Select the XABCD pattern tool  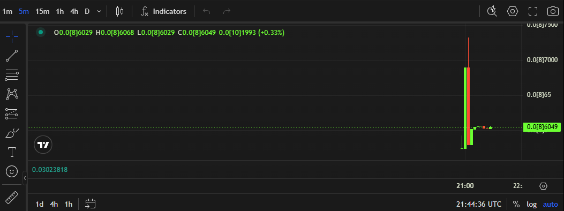point(12,95)
